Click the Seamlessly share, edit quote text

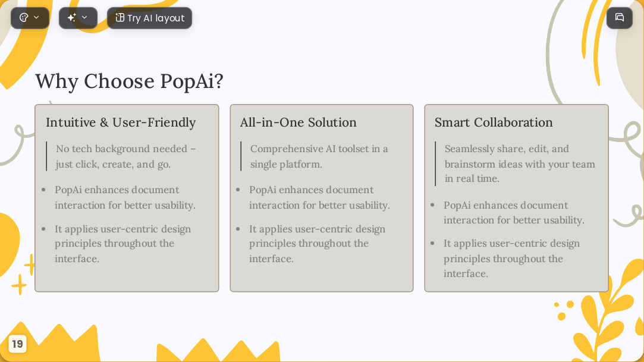520,164
